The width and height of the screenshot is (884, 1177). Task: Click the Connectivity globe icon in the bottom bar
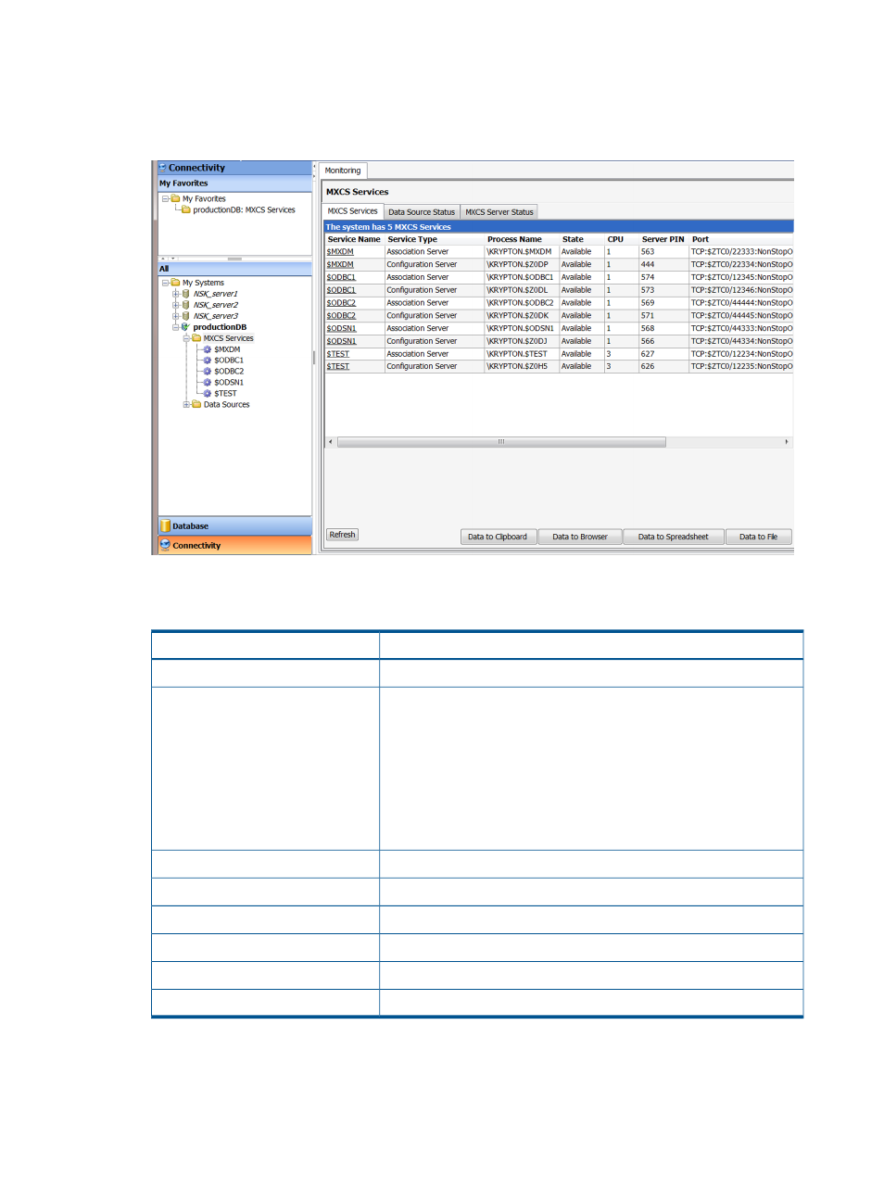tap(165, 545)
